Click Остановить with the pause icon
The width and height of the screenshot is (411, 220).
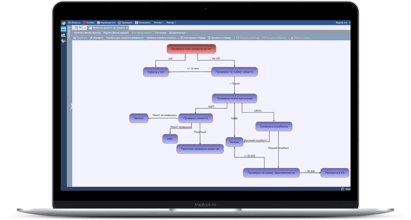click(x=143, y=23)
